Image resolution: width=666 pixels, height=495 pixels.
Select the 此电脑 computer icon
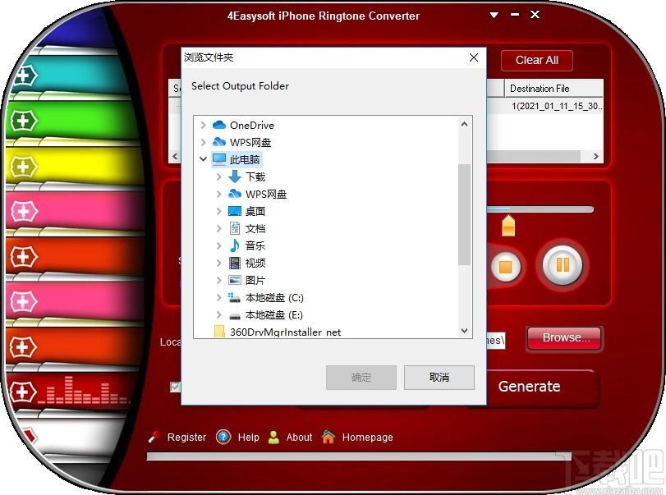tap(219, 159)
